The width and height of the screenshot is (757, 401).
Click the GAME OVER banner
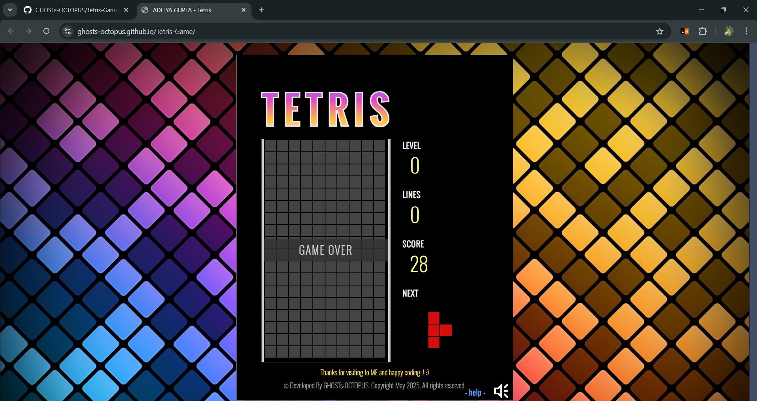(x=326, y=250)
